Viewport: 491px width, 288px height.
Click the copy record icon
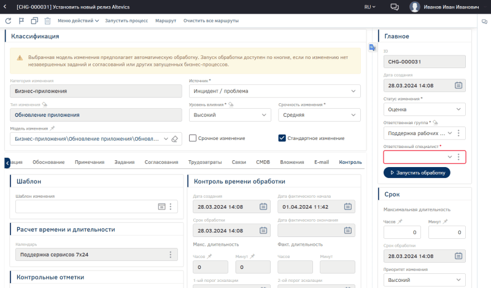[34, 21]
